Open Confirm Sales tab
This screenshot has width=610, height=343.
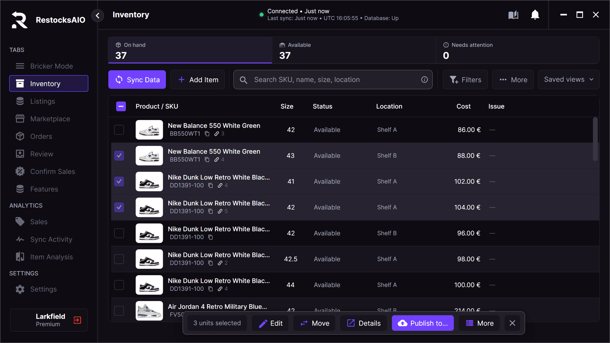[x=49, y=171]
